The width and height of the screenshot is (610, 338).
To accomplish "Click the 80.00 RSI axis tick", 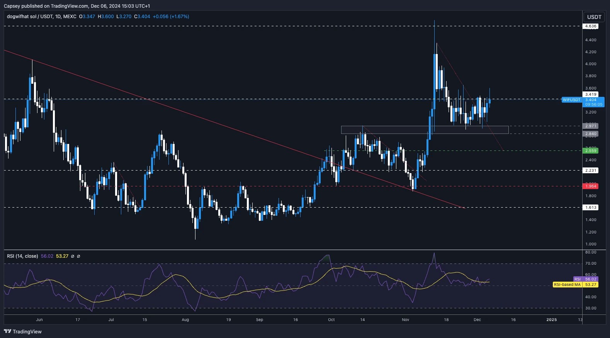I will pos(591,252).
